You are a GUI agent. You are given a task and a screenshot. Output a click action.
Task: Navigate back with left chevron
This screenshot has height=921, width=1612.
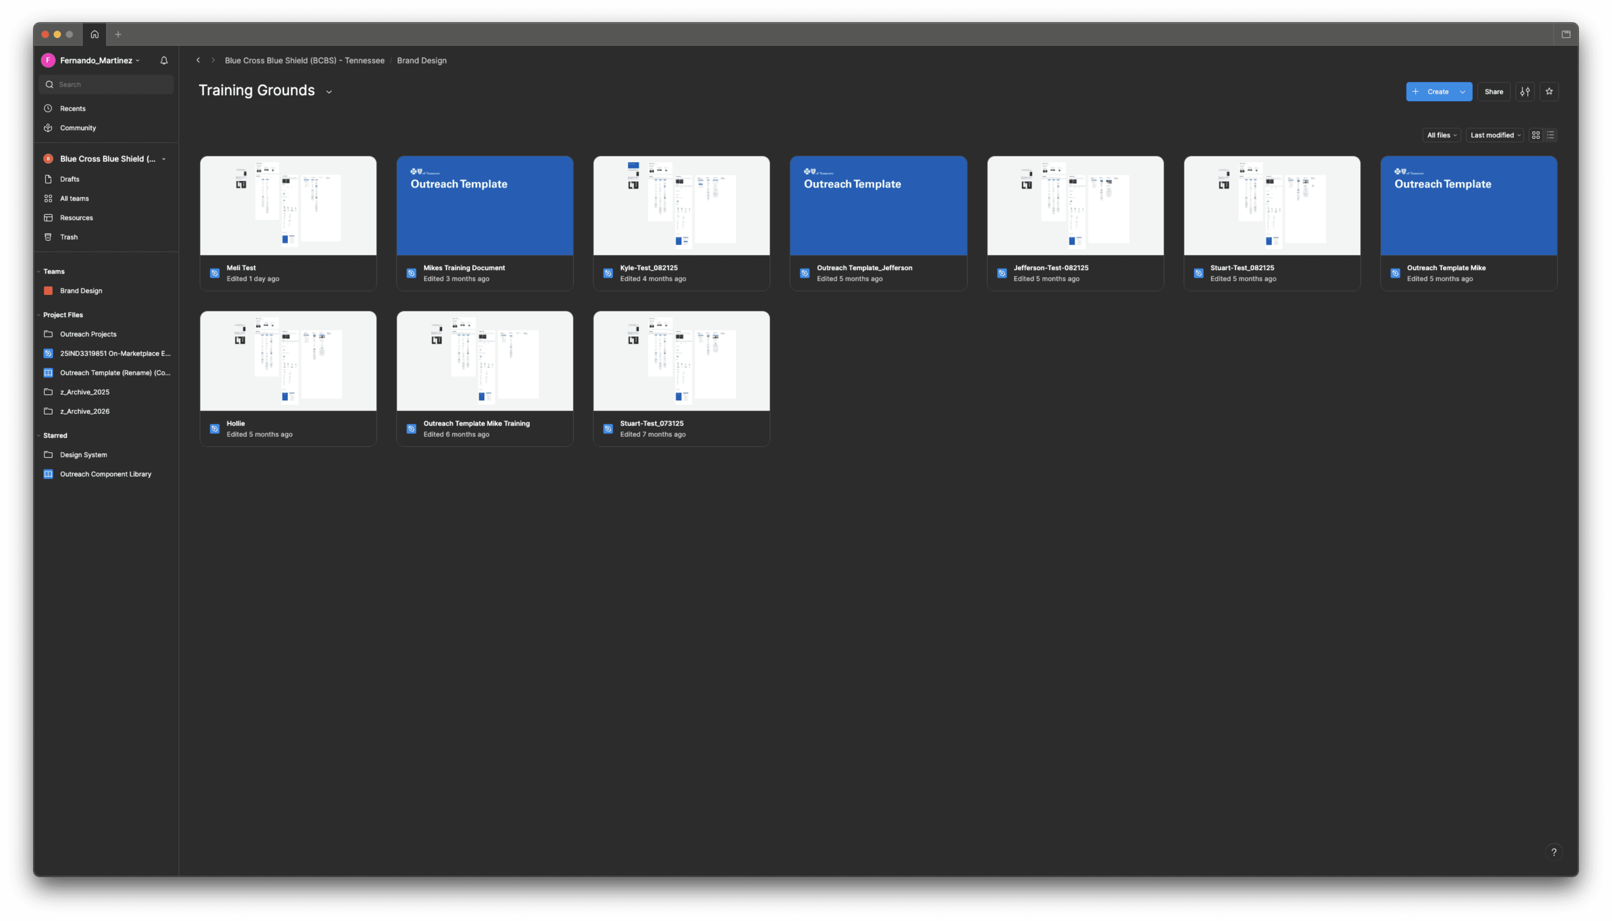pyautogui.click(x=198, y=61)
